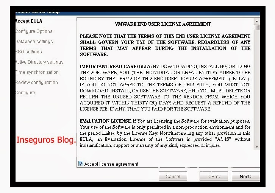Proceed with the Next button
Image resolution: width=275 pixels, height=193 pixels.
(245, 176)
